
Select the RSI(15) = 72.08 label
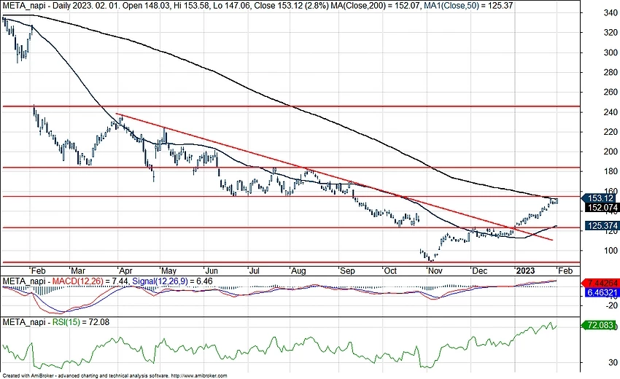click(81, 322)
